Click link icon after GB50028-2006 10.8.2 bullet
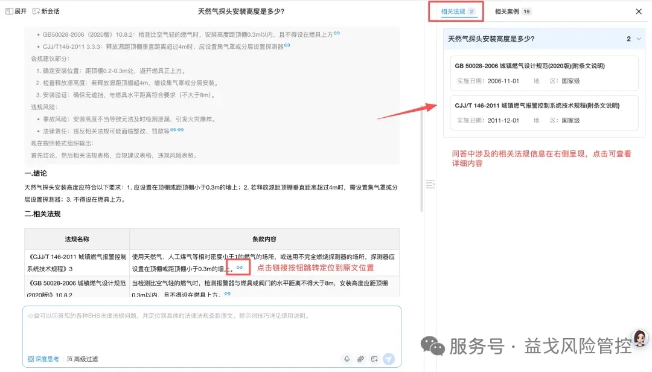The height and width of the screenshot is (372, 652). coord(337,33)
